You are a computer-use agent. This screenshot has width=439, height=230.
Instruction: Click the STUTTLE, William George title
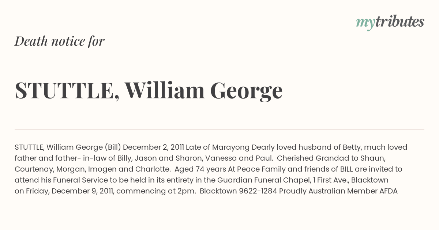tap(149, 91)
